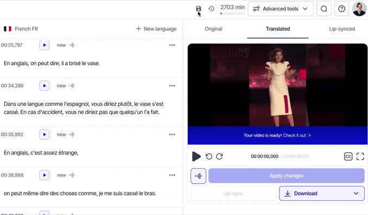Switch to the Lip-synced tab
This screenshot has height=215, width=368.
pos(342,29)
